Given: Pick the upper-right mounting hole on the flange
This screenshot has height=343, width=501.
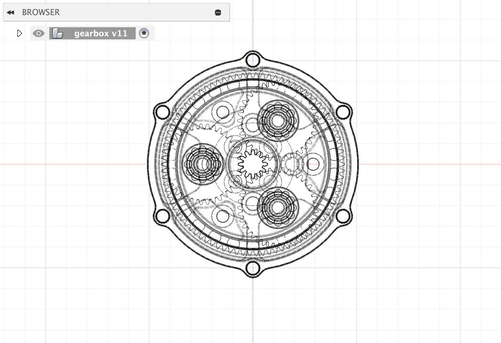Looking at the screenshot, I should click(x=343, y=112).
